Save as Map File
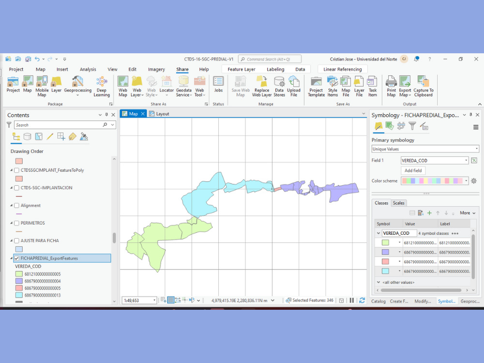 (x=346, y=87)
